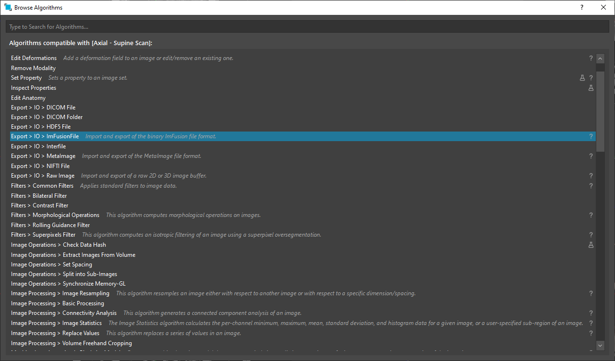Click help icon on Superpixels Filter row
The height and width of the screenshot is (361, 615).
591,235
